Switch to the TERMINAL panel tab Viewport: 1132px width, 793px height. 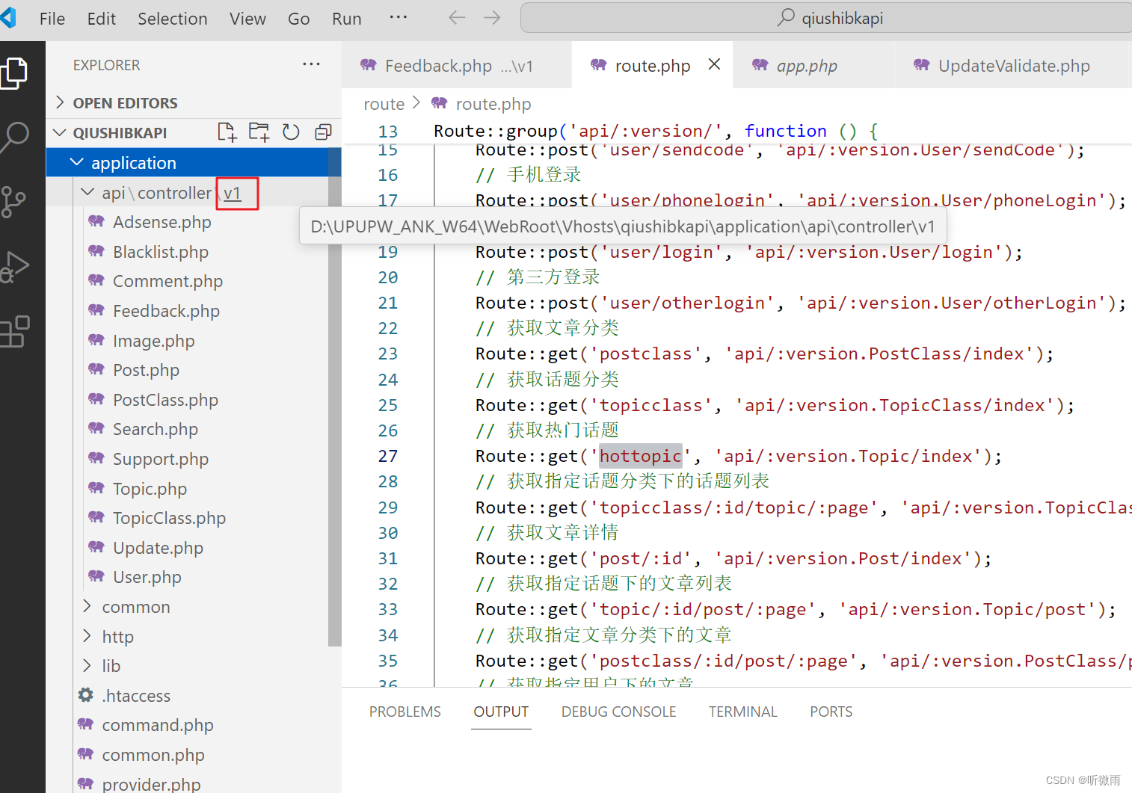tap(743, 712)
